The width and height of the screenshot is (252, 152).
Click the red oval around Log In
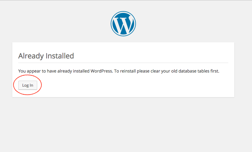point(41,85)
